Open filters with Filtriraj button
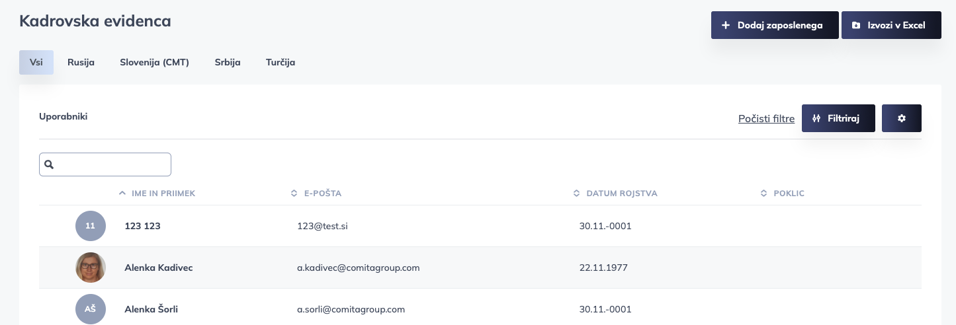This screenshot has height=325, width=956. pos(838,118)
